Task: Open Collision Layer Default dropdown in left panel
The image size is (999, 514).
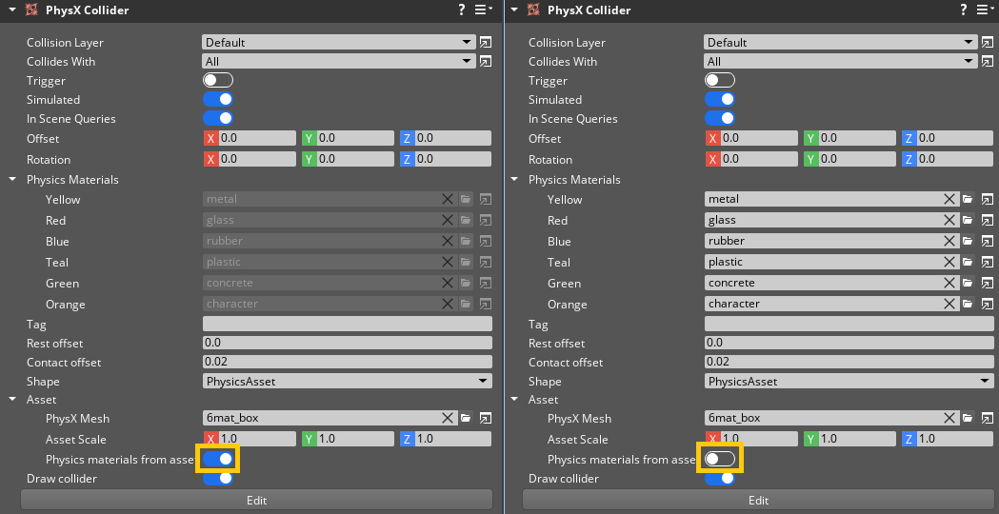Action: pyautogui.click(x=339, y=42)
